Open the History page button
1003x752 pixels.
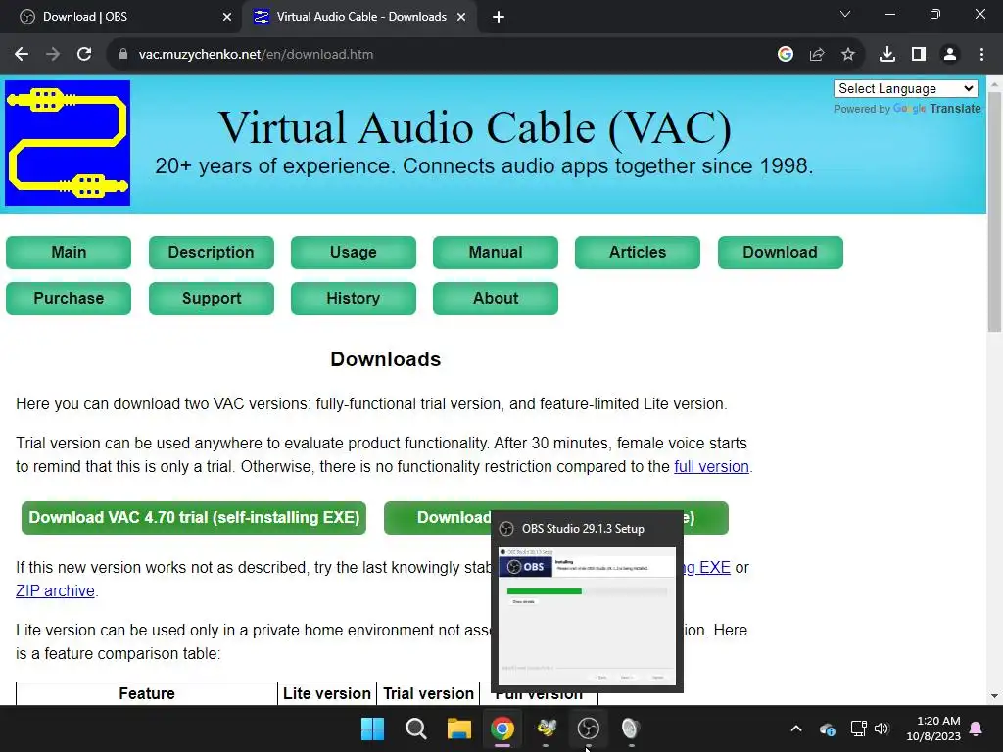[x=353, y=298]
